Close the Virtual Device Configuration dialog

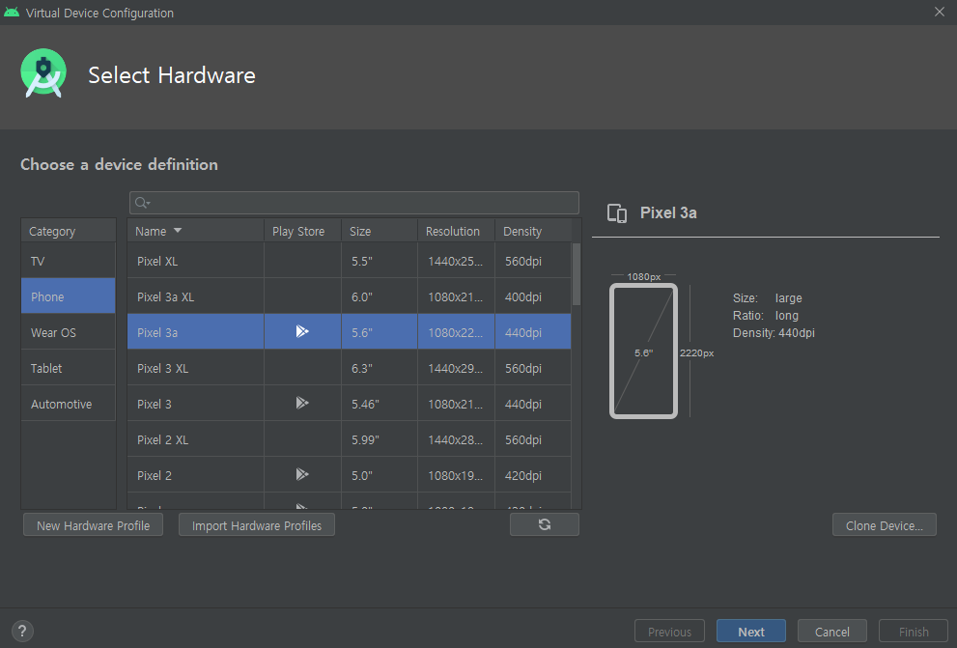tap(940, 12)
